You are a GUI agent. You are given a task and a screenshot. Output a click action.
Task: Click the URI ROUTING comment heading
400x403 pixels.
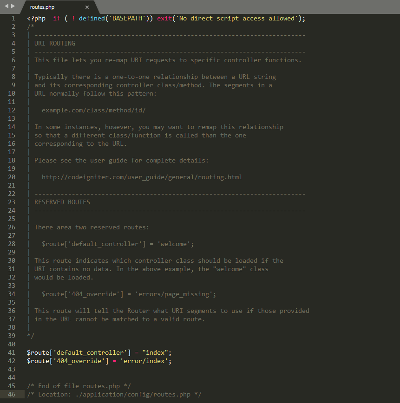coord(55,44)
